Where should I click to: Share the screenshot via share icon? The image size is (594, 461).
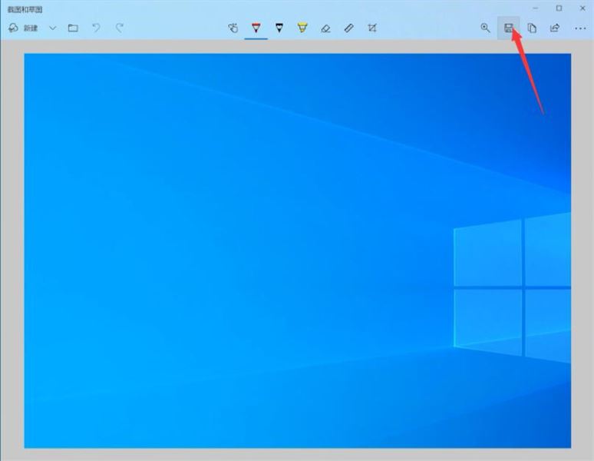click(x=554, y=28)
